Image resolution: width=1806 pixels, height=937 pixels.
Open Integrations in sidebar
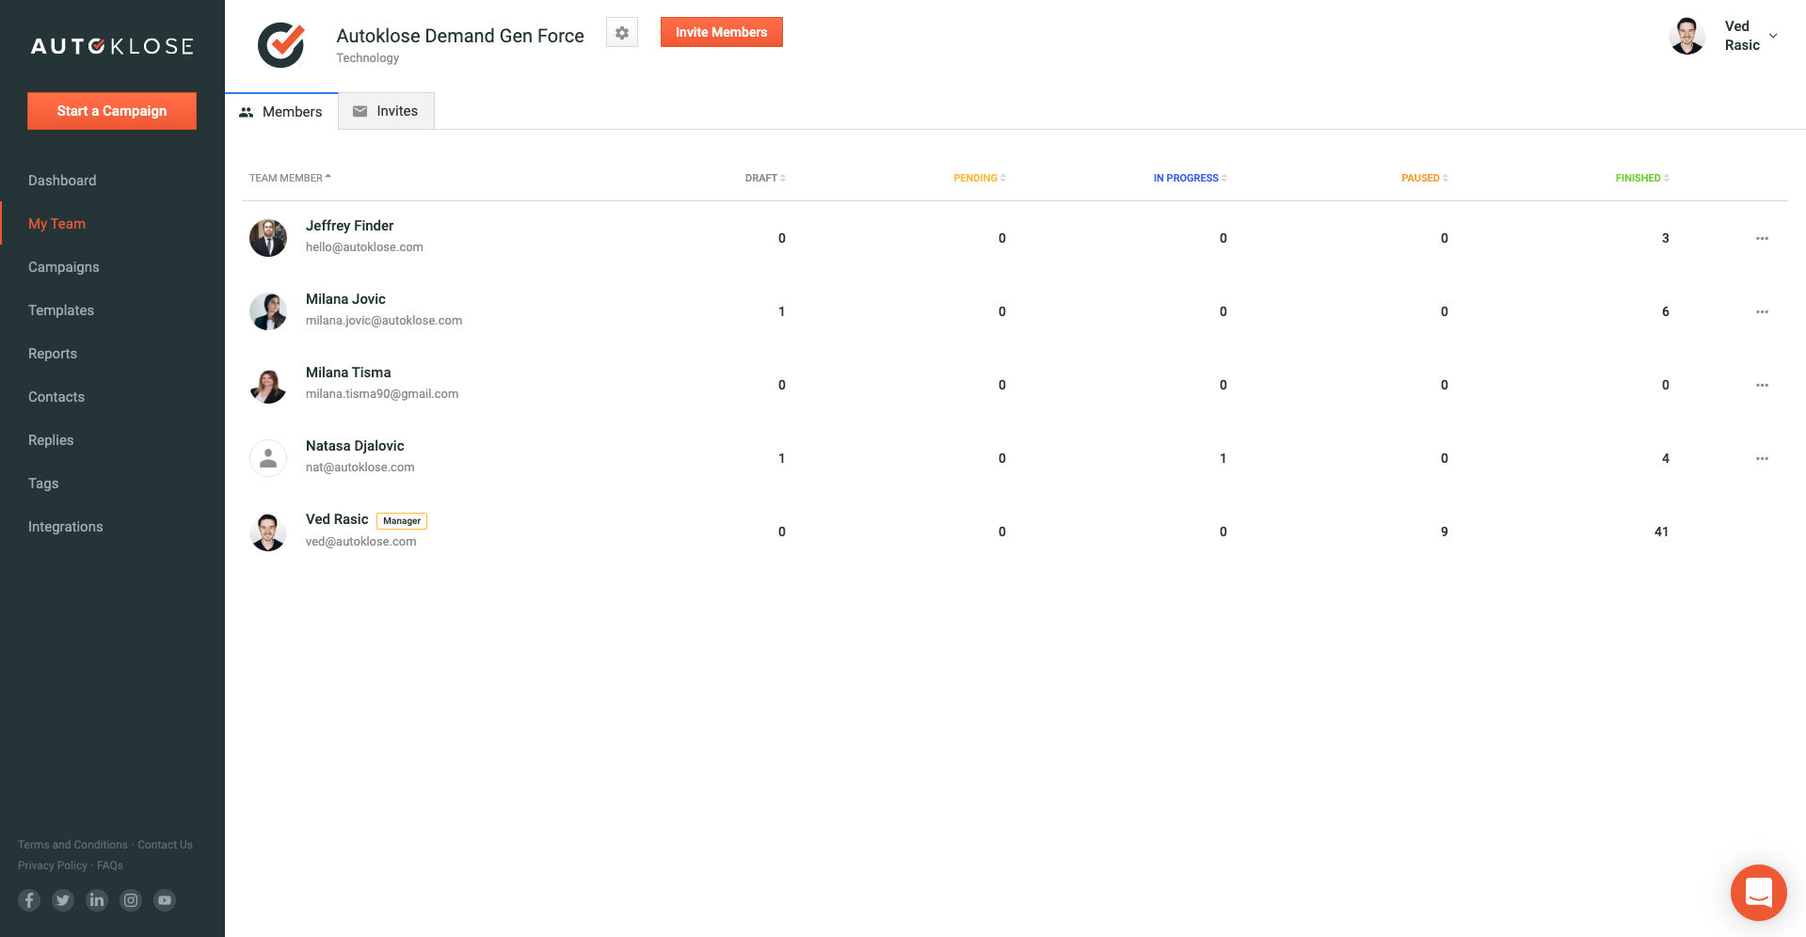coord(66,527)
